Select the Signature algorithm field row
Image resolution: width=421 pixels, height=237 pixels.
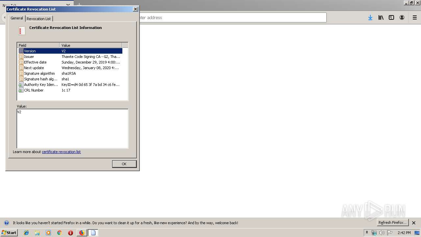[x=70, y=73]
